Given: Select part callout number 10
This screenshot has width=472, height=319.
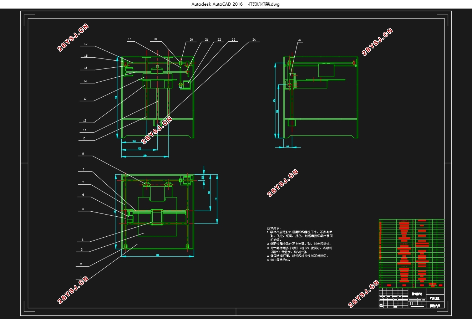Looking at the screenshot, I should point(84,138).
